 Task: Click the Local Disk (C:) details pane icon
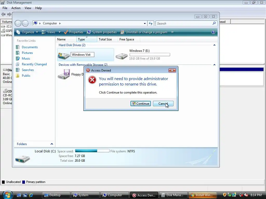[22, 159]
